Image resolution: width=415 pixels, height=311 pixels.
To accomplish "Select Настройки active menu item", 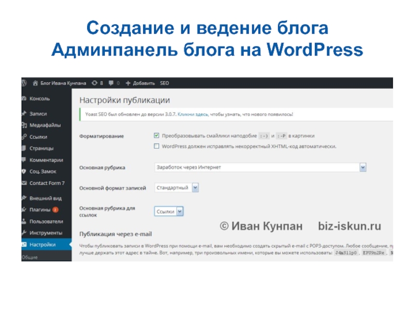I will tap(47, 245).
